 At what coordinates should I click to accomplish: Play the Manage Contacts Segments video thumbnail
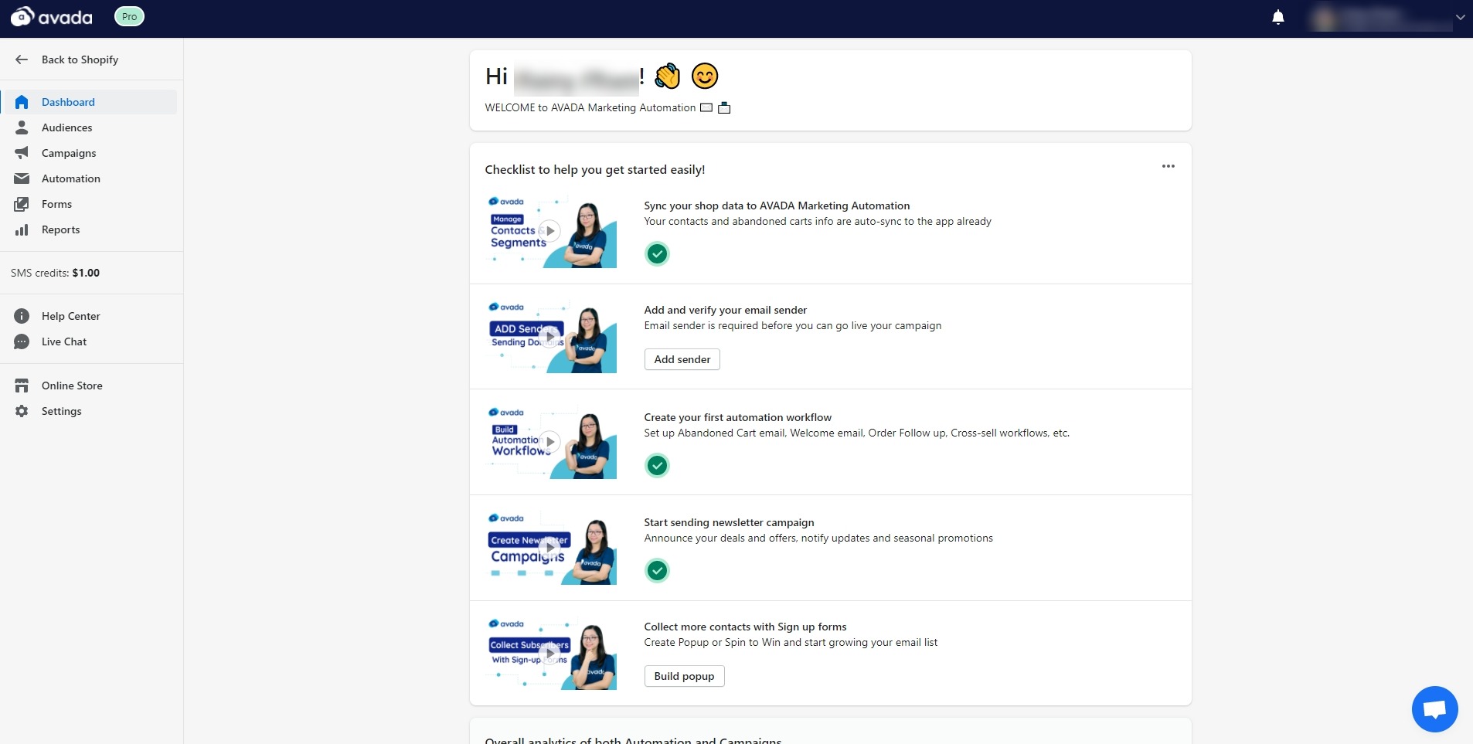[x=549, y=231]
